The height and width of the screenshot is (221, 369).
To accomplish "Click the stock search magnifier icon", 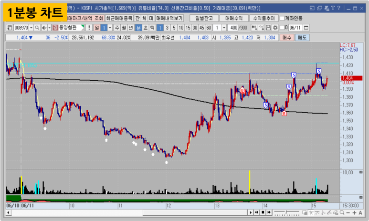I will [x=38, y=28].
